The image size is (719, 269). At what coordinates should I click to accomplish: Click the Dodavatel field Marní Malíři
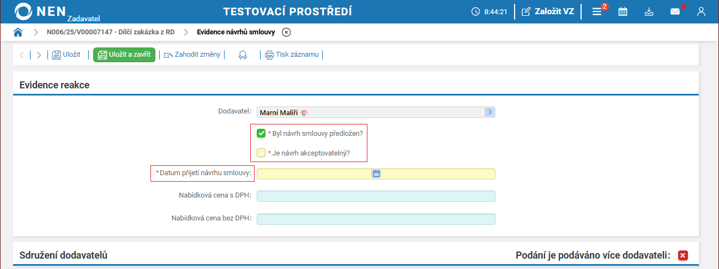(x=376, y=112)
